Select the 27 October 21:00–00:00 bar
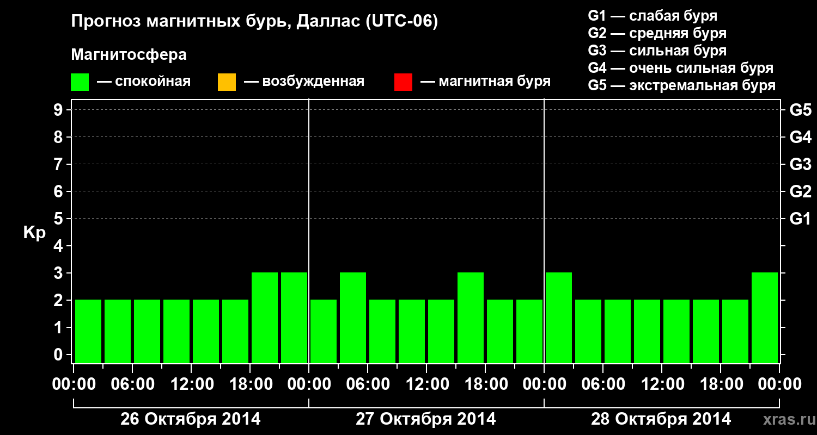 tap(529, 331)
